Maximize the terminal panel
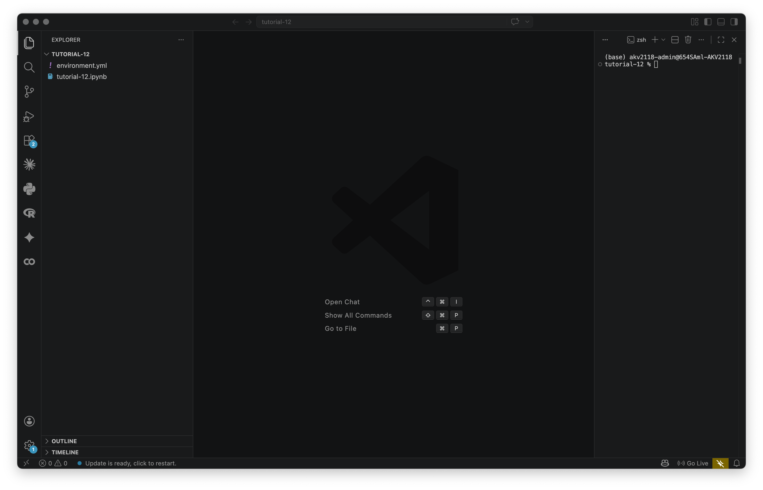 click(x=721, y=40)
